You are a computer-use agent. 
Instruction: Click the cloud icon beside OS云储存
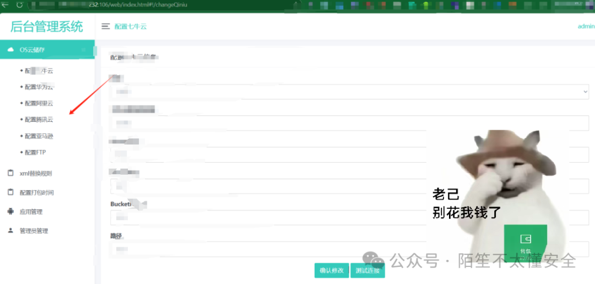pos(10,49)
